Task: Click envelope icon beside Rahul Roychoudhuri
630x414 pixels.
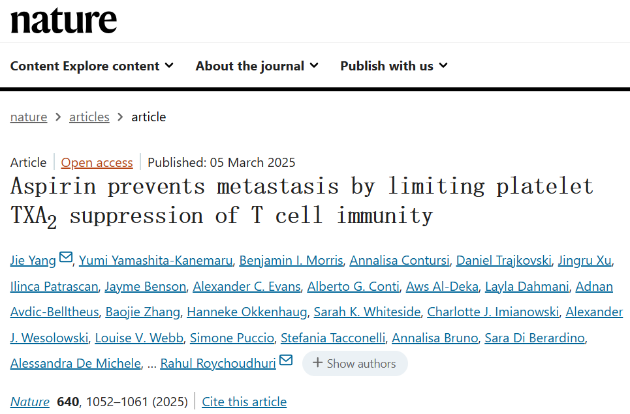Action: [286, 360]
